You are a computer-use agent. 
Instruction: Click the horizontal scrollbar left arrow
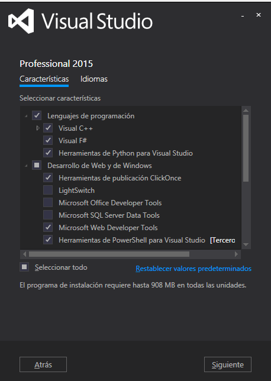(24, 254)
